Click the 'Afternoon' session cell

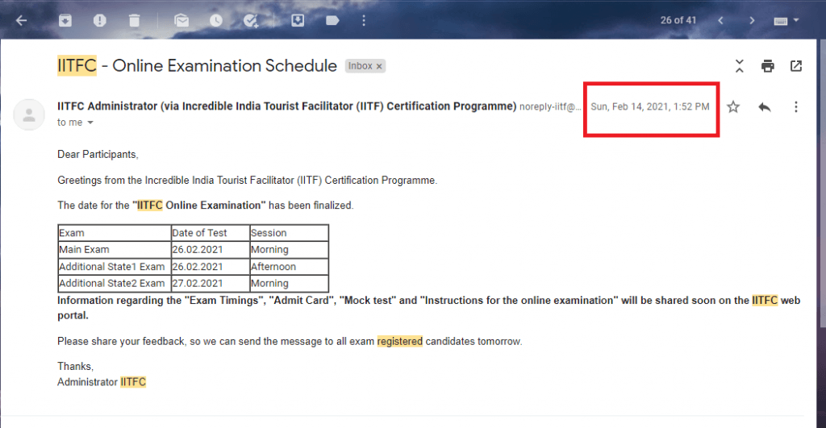click(x=290, y=266)
